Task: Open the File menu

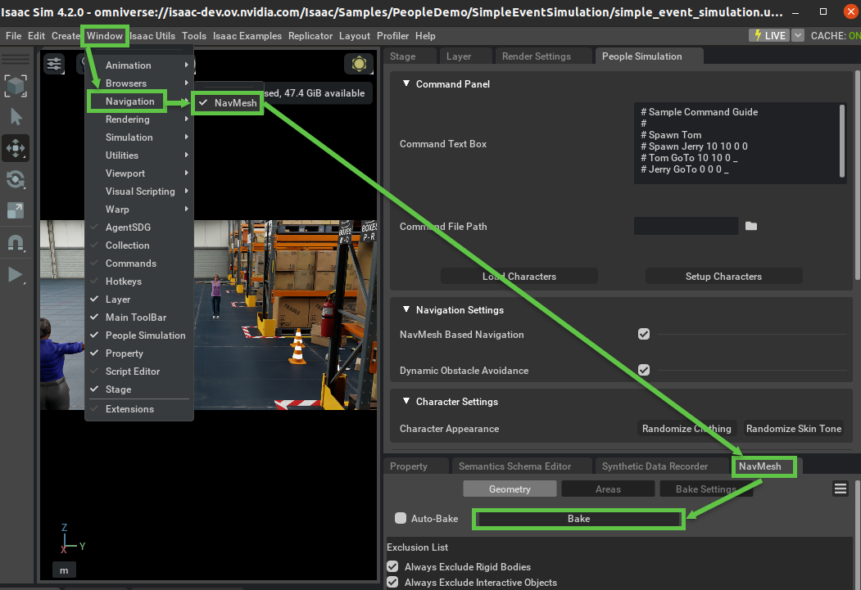Action: (13, 36)
